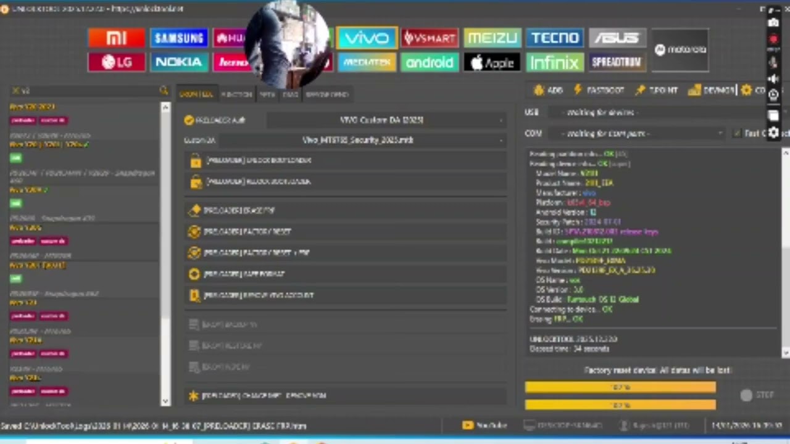Run [PRELOADER] ERASE FRP
Screen dimensions: 790x444
(x=345, y=210)
